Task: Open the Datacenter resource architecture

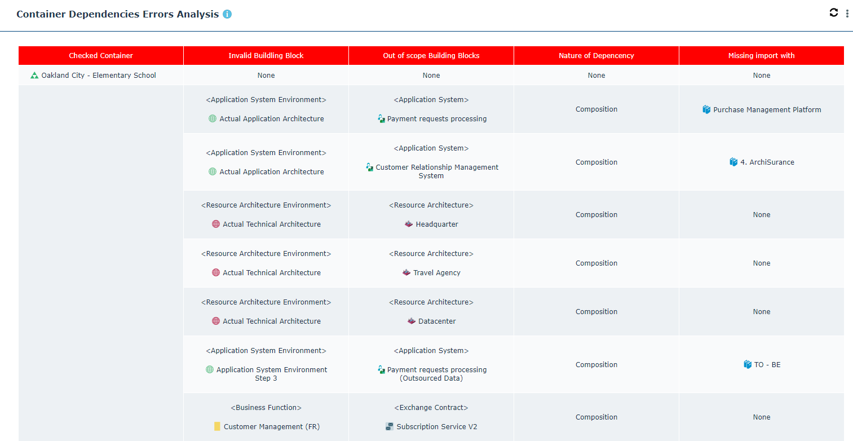Action: [436, 321]
